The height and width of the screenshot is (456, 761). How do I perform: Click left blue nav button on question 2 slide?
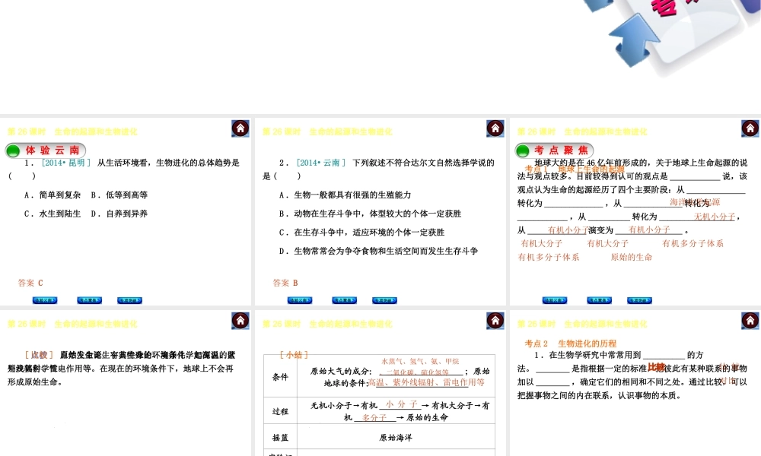tap(299, 300)
